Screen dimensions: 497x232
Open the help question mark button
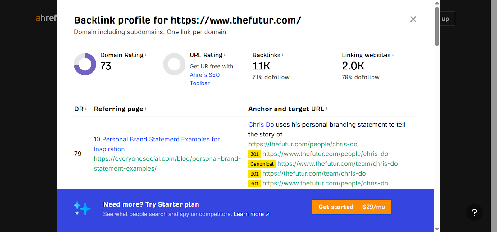pyautogui.click(x=474, y=213)
